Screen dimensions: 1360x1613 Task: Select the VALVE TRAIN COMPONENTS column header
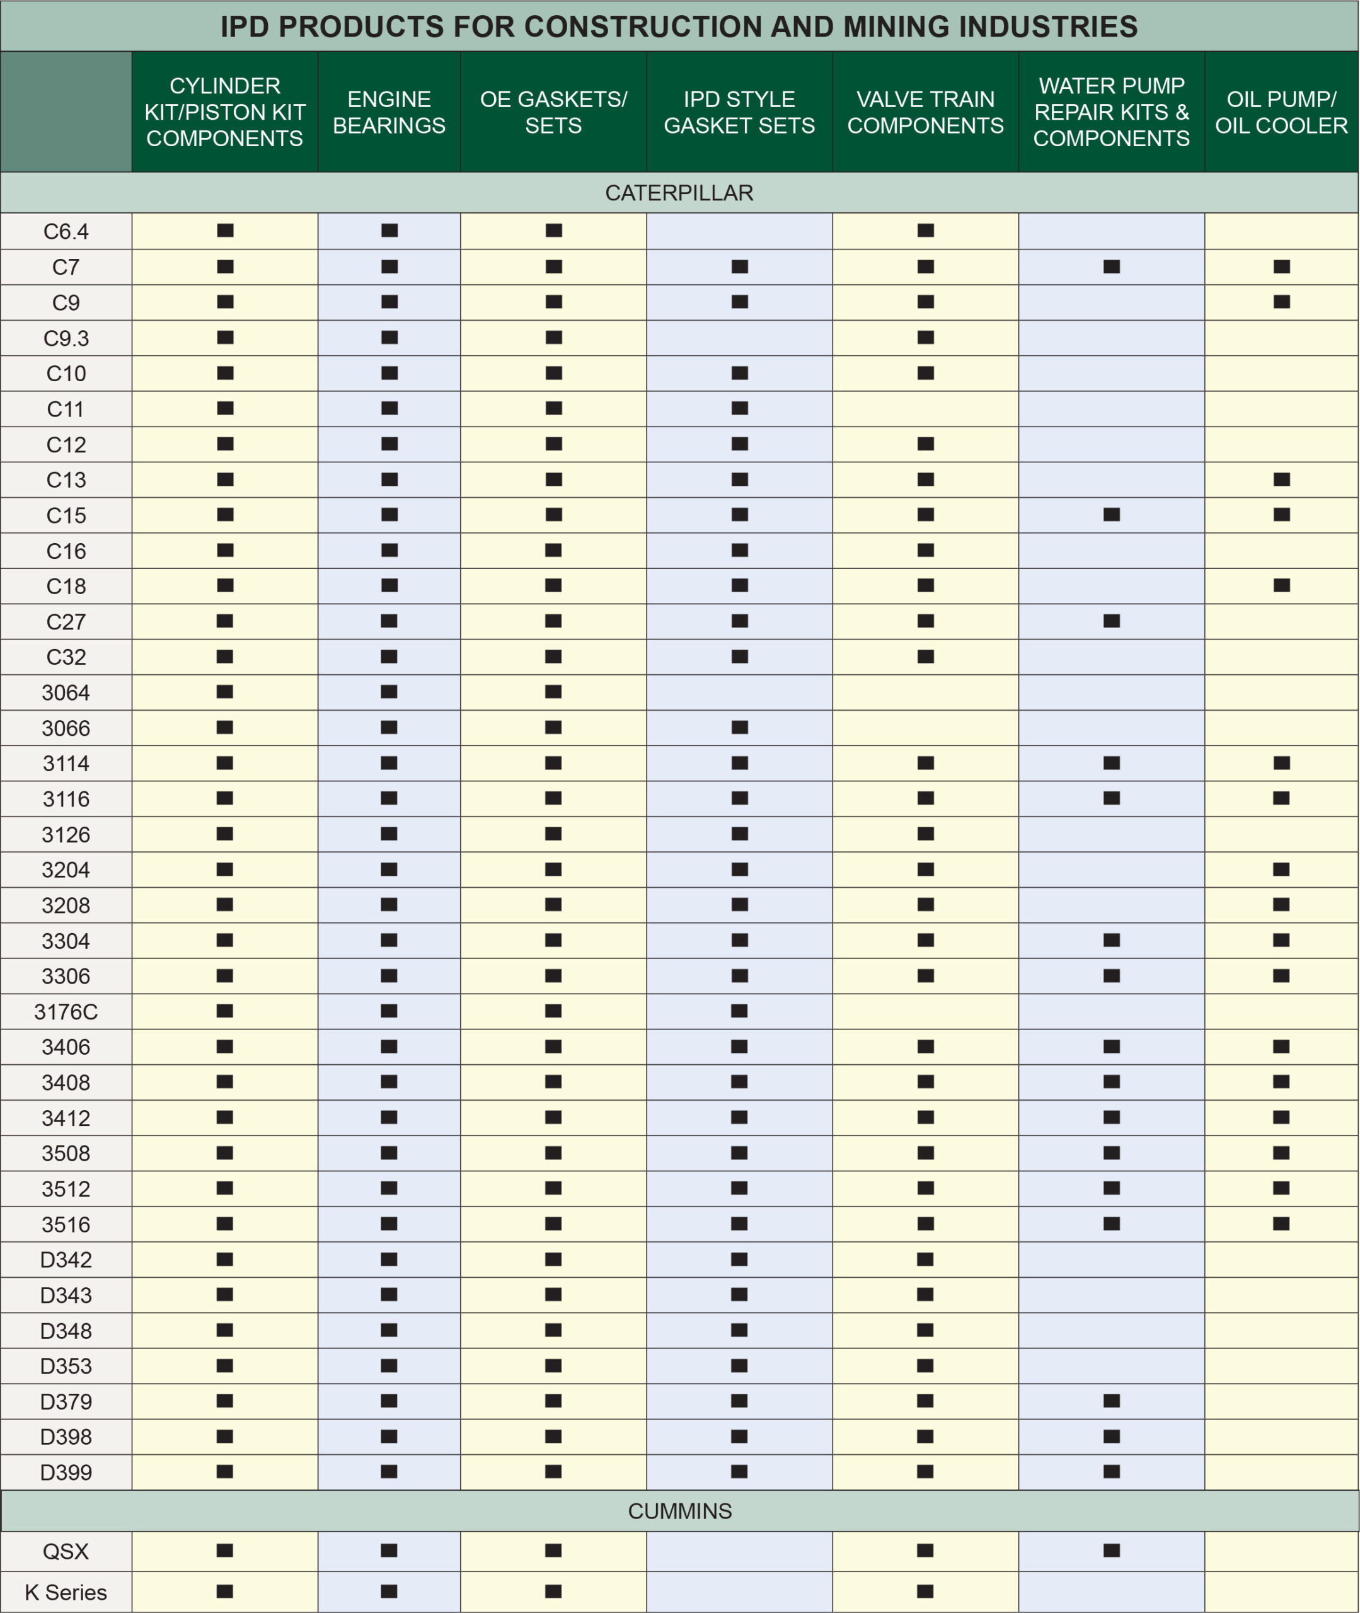tap(925, 112)
